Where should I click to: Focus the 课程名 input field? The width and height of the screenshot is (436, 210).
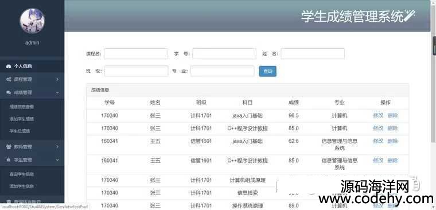(136, 54)
